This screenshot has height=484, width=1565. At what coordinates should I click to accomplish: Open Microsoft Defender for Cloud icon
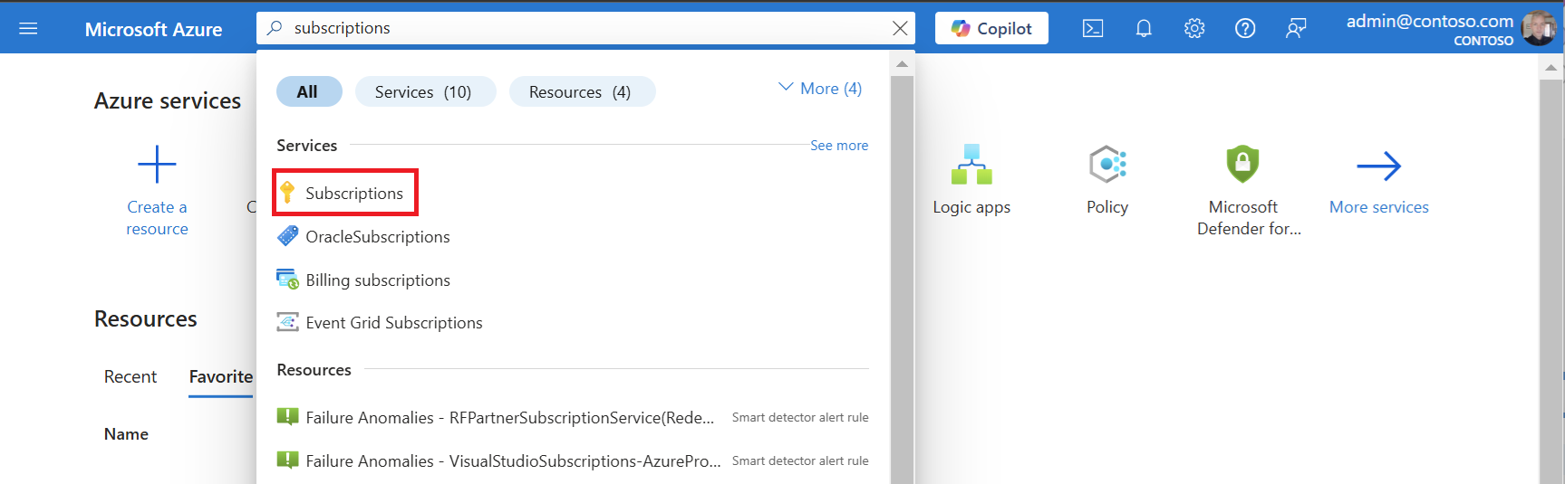(x=1242, y=165)
